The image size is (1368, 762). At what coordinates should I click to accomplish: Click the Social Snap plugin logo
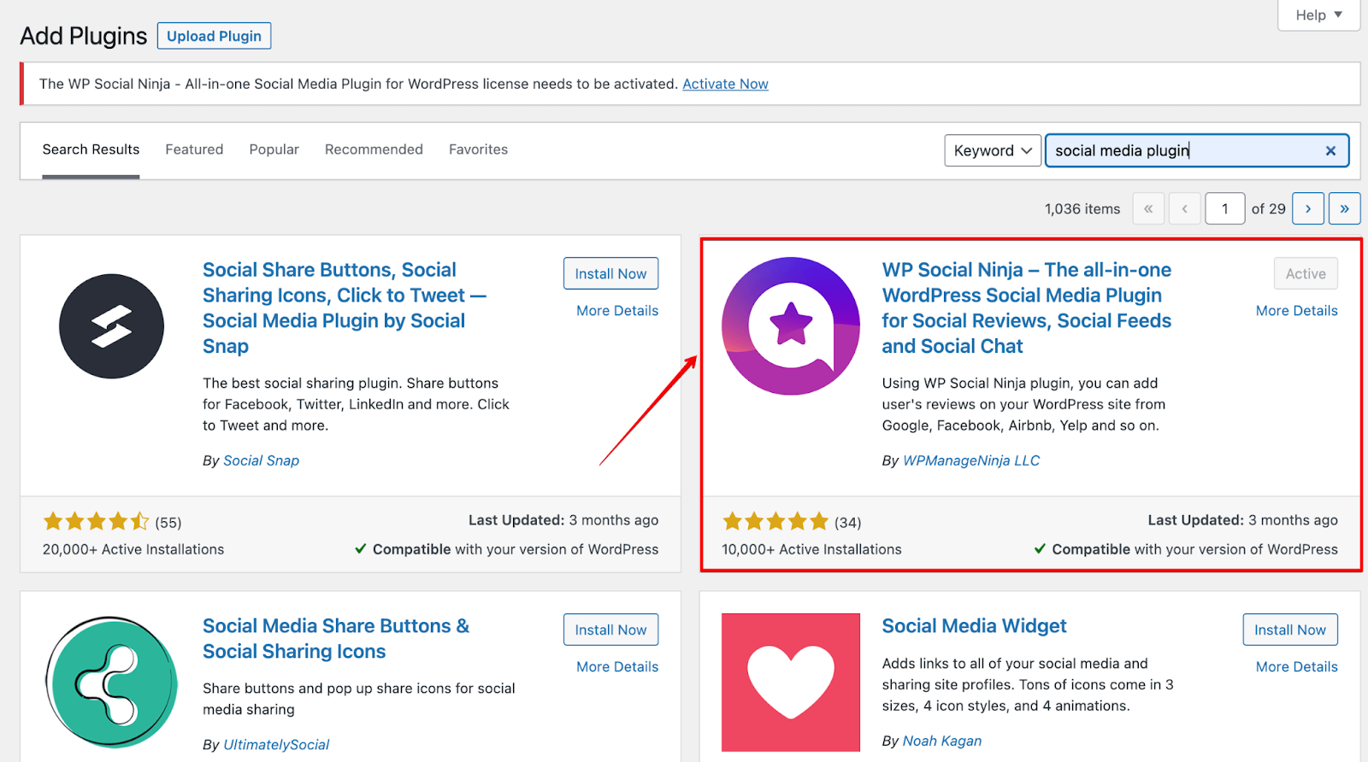[x=111, y=326]
